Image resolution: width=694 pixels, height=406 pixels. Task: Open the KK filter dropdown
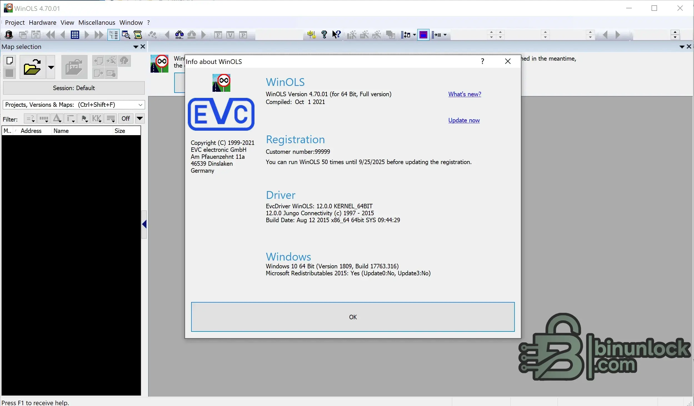point(97,119)
